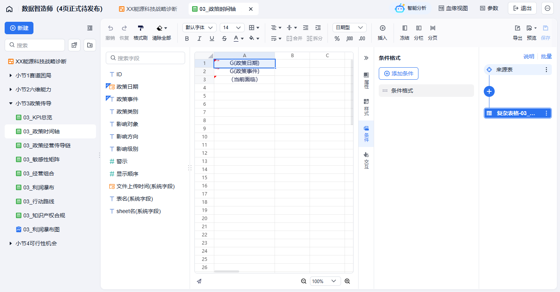Switch to 样式 style tab
This screenshot has width=560, height=292.
(366, 107)
